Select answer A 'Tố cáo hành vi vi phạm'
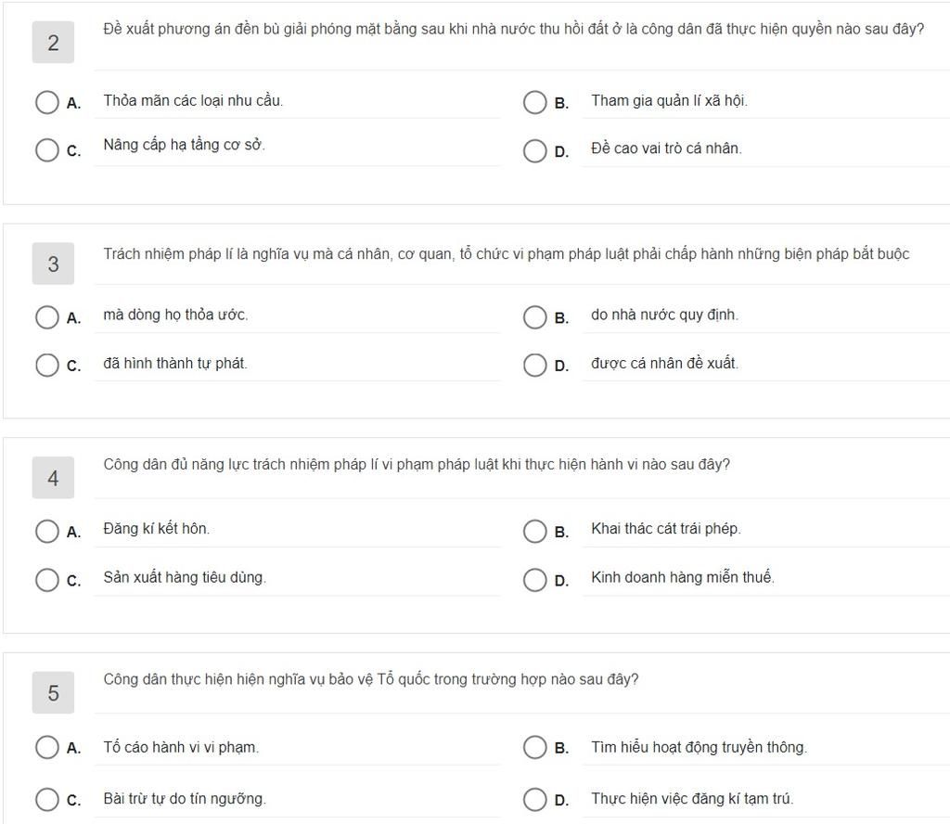The height and width of the screenshot is (824, 950). [46, 748]
